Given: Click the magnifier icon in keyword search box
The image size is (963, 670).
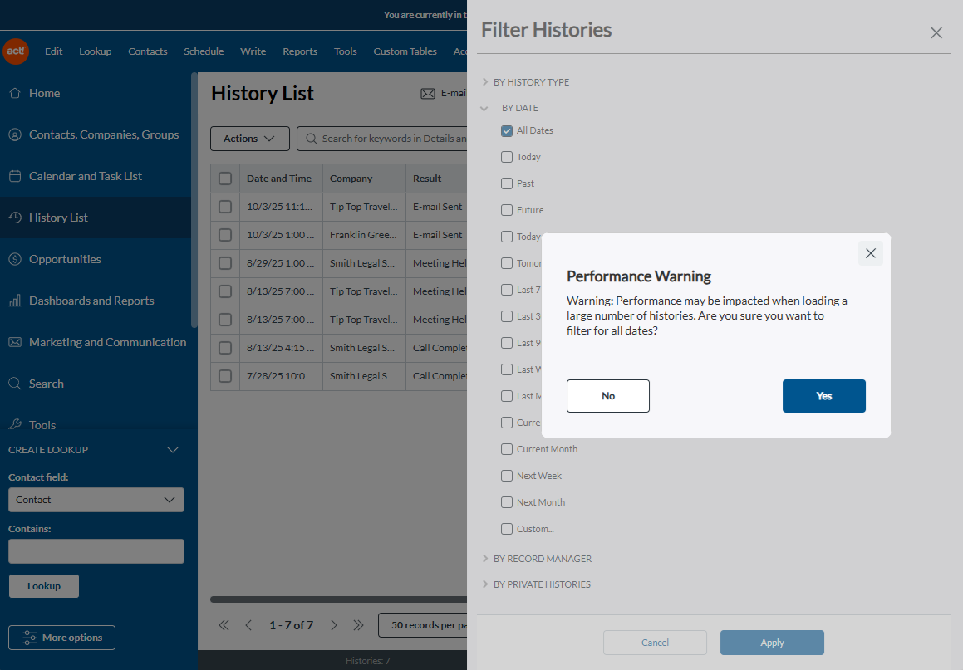Looking at the screenshot, I should tap(312, 139).
